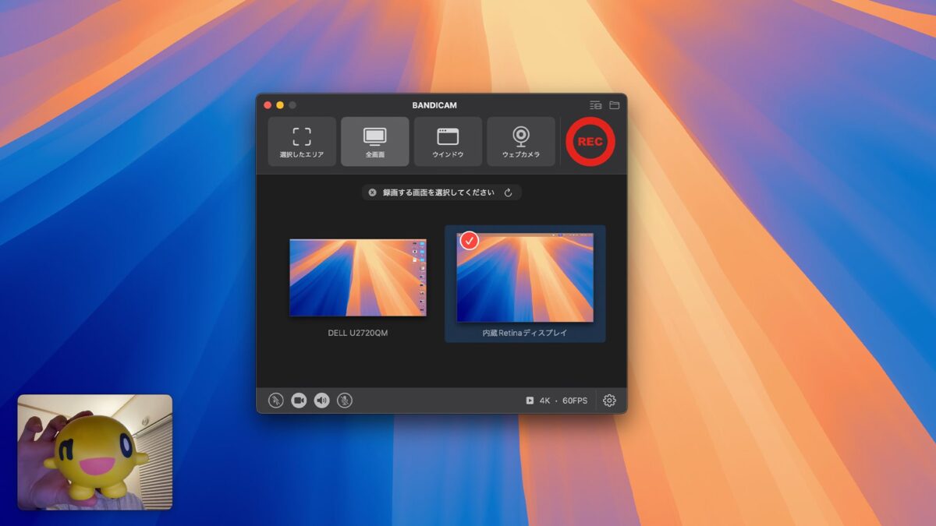
Task: Select the 選択したエリア recording mode icon
Action: coord(301,141)
